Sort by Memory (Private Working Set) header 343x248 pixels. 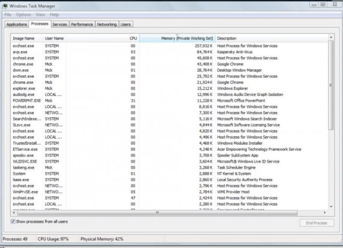coord(177,38)
